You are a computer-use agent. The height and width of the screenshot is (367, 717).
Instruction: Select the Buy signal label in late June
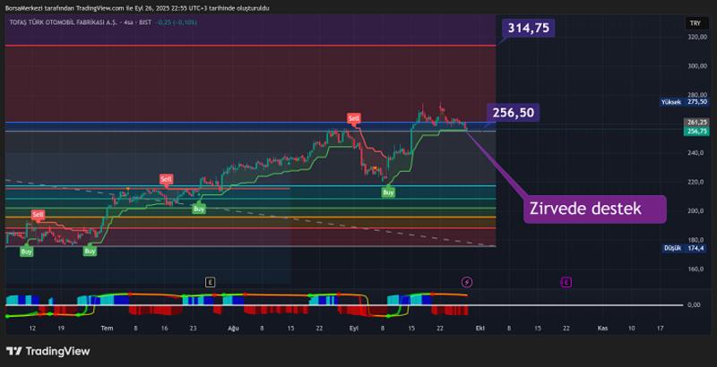click(91, 251)
